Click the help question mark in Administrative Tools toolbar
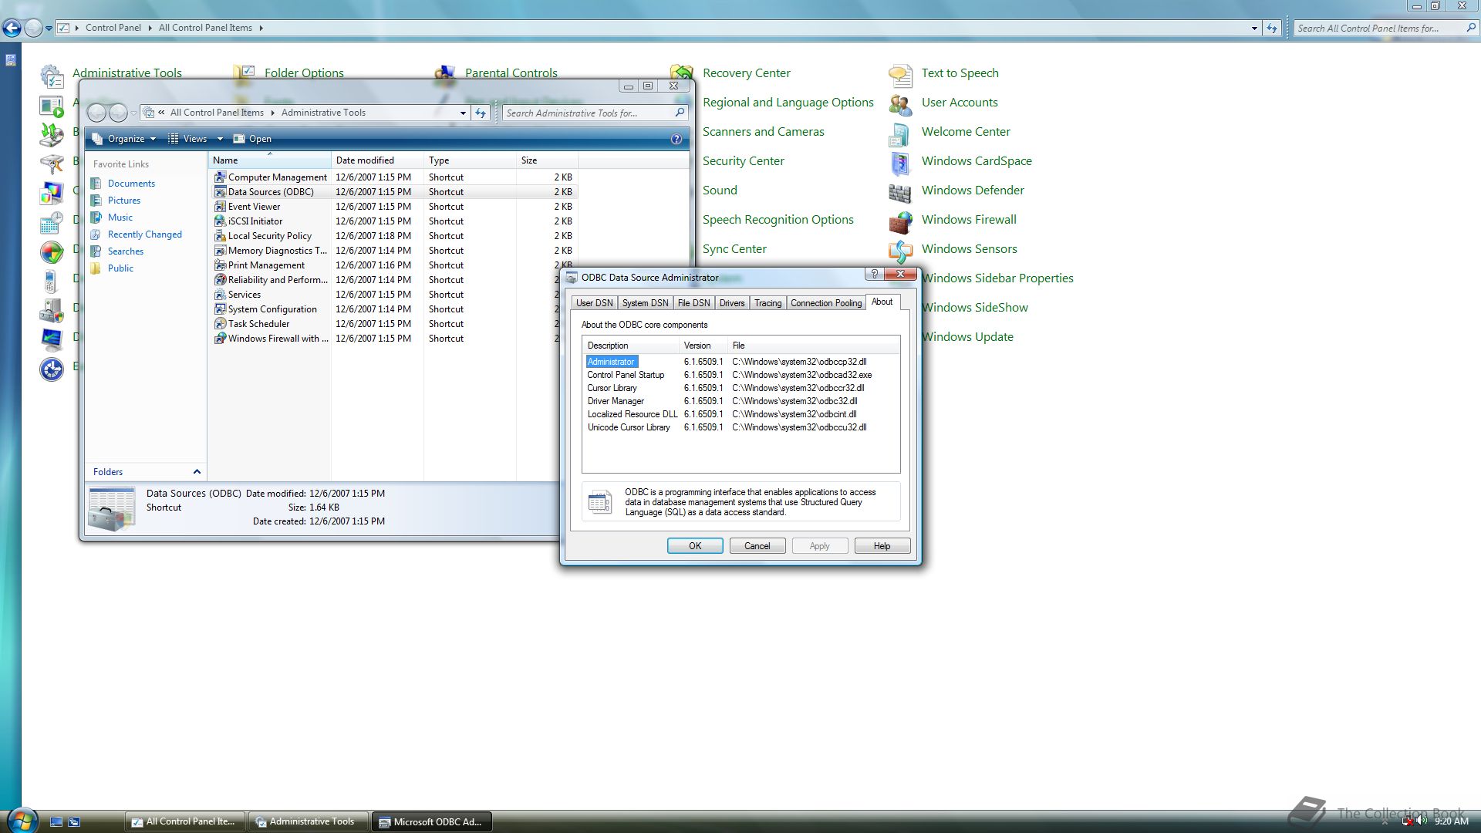Viewport: 1481px width, 833px height. click(x=676, y=139)
